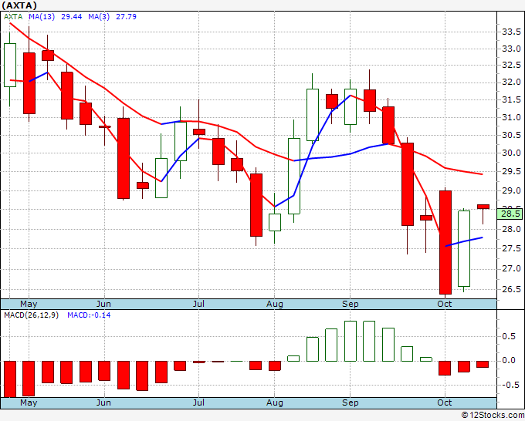Click the 28.0 price axis label
This screenshot has height=421, width=525.
[x=511, y=230]
